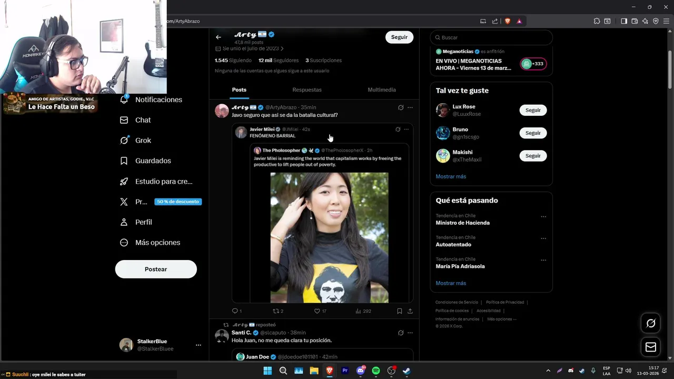
Task: Open Brave Leo AI sparkle icon
Action: [x=645, y=21]
